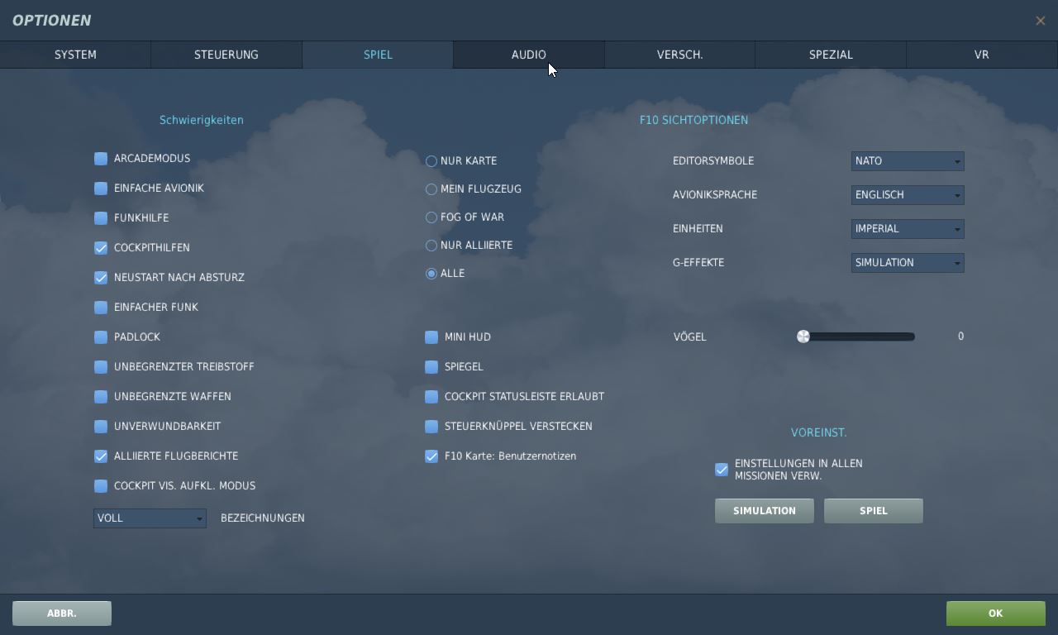
Task: Uncheck EINSTELLUNGEN IN ALLEN MISSIONEN VERW.
Action: click(721, 470)
